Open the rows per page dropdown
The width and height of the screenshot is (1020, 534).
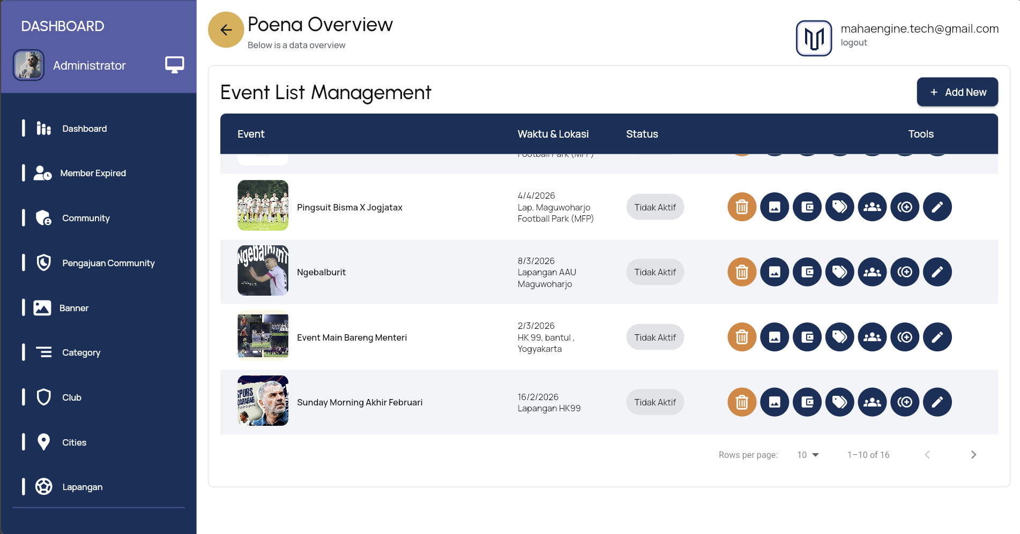(808, 455)
